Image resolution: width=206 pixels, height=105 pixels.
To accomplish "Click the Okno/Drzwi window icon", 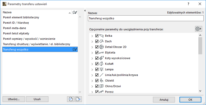I will pyautogui.click(x=102, y=86).
